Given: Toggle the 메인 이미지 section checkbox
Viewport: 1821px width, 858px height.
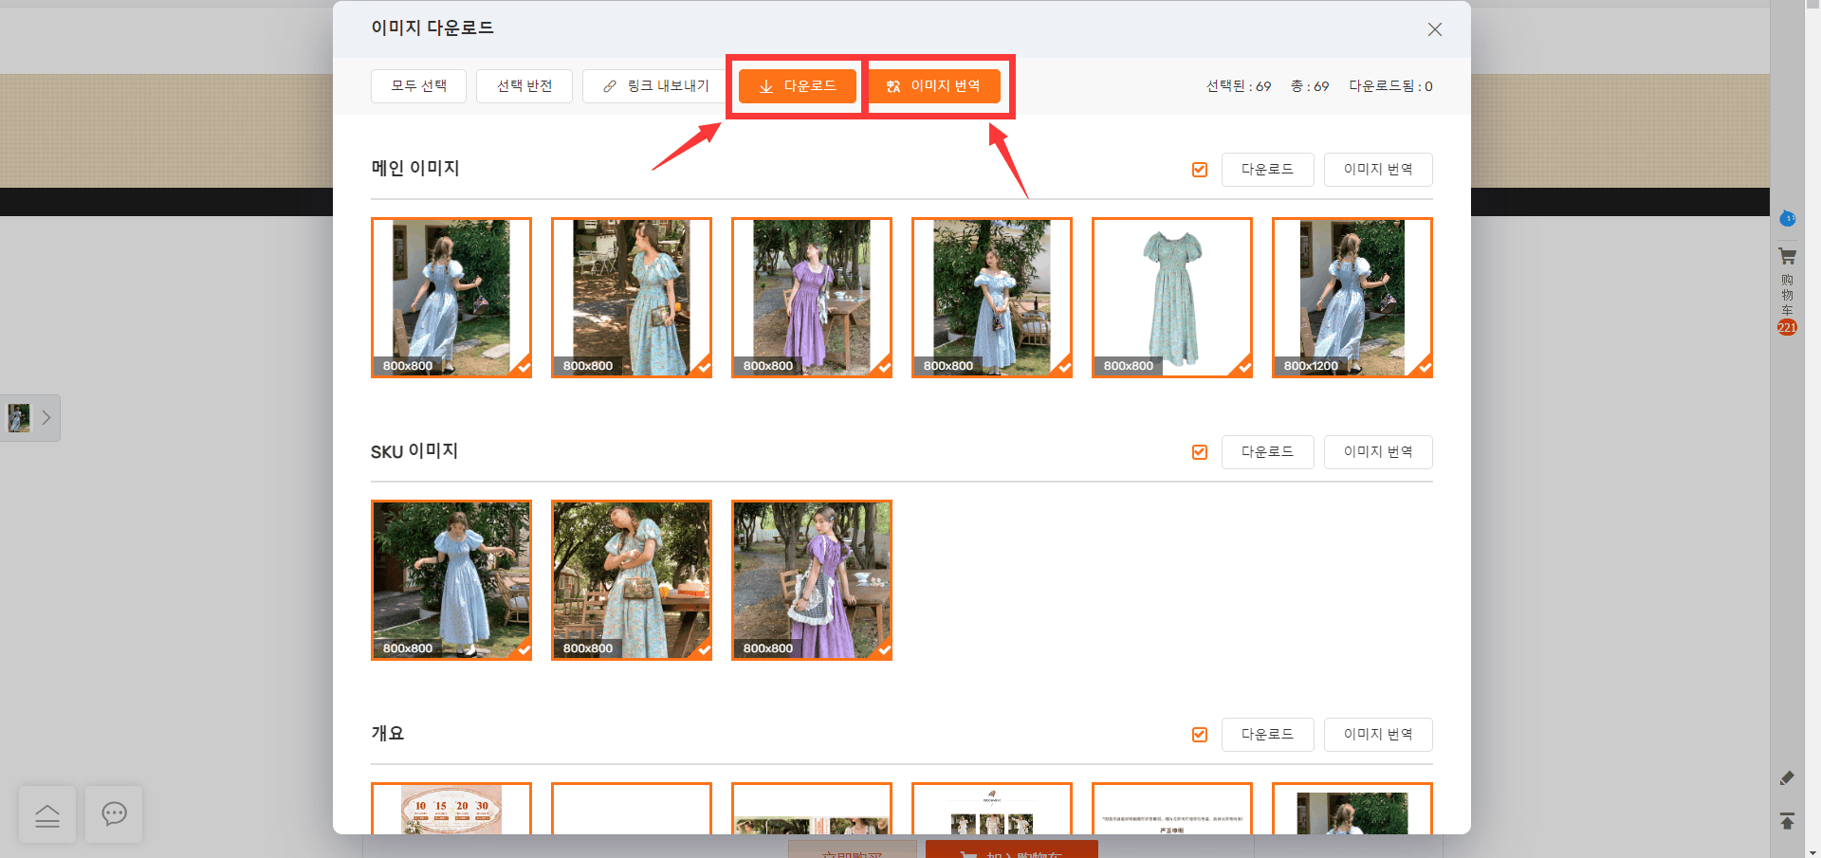Looking at the screenshot, I should 1200,170.
